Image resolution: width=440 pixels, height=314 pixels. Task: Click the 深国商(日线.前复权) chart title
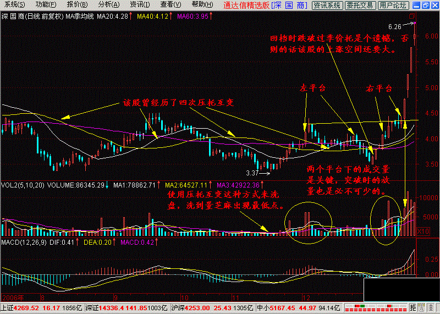32,16
